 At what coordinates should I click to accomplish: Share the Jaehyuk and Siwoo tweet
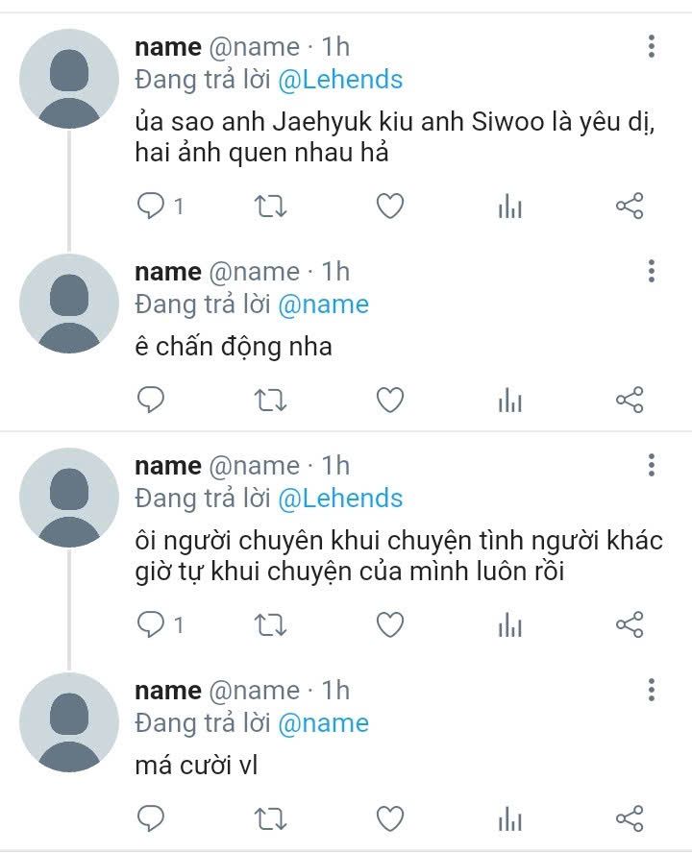[x=629, y=206]
